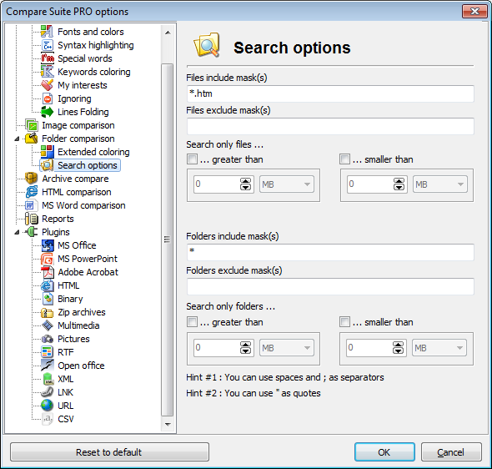Image resolution: width=492 pixels, height=469 pixels.
Task: Click the Ignoring stop-sign icon
Action: (47, 98)
